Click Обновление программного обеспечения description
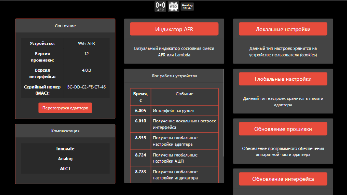This screenshot has height=195, width=347. click(x=283, y=151)
